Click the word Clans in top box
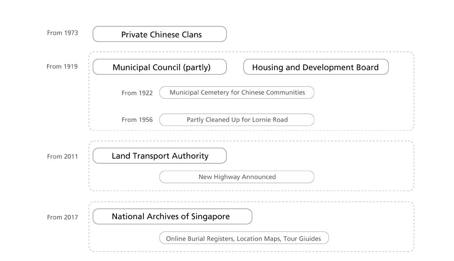This screenshot has height=261, width=454. pyautogui.click(x=192, y=35)
